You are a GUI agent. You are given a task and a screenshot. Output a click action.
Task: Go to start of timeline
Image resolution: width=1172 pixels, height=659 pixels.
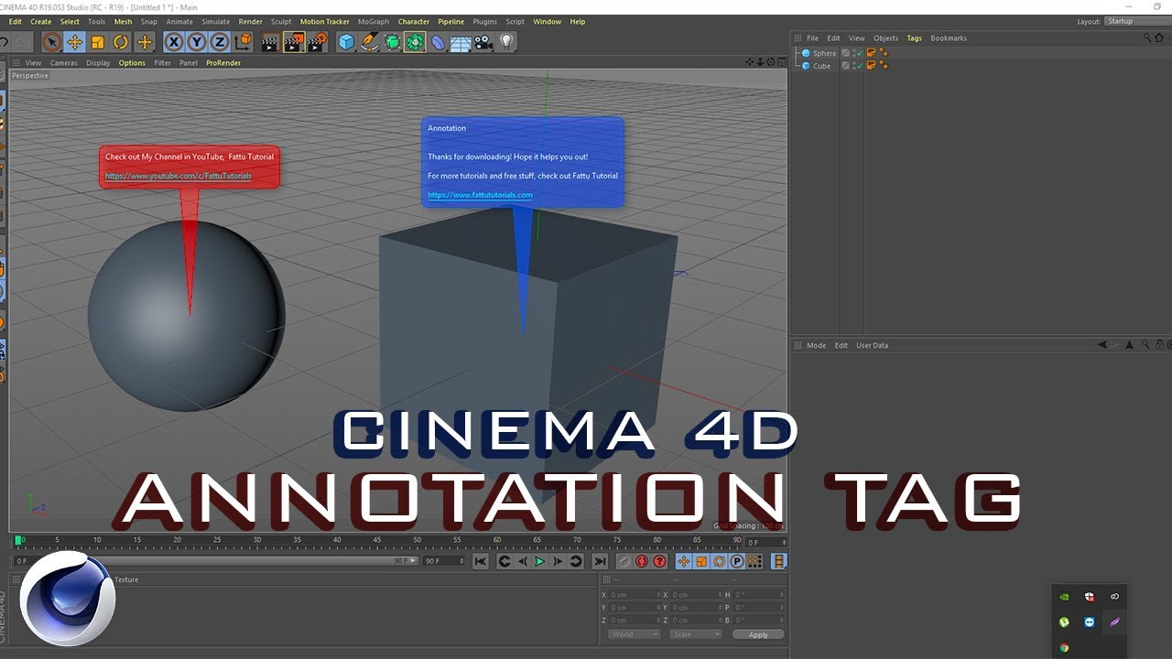[480, 561]
